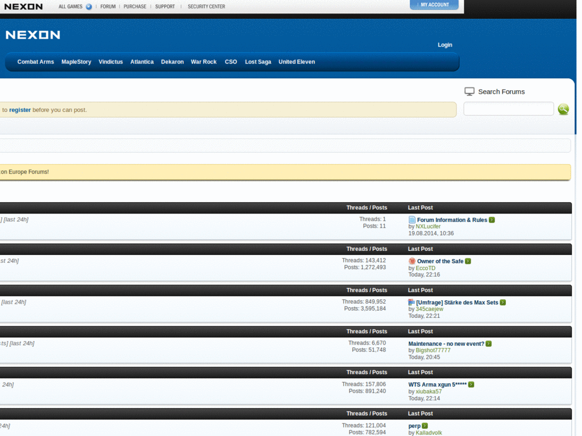Click the MY ACCOUNT button
Screen dimensions: 582x436
click(x=434, y=5)
